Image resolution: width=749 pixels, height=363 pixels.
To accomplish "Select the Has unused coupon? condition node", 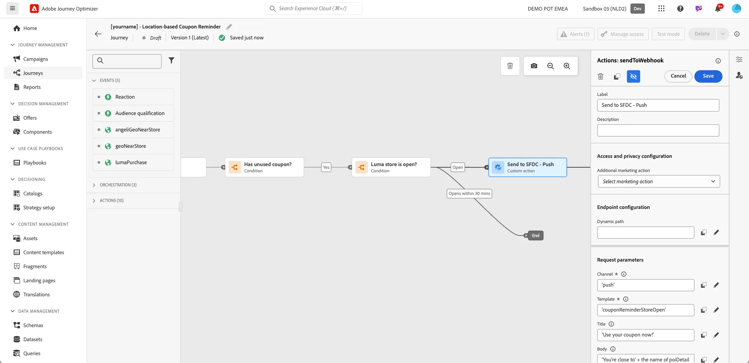I will click(264, 167).
